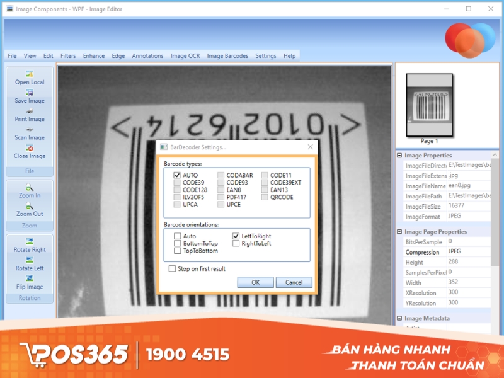Check the Stop on first result option
This screenshot has height=378, width=504.
click(x=173, y=268)
